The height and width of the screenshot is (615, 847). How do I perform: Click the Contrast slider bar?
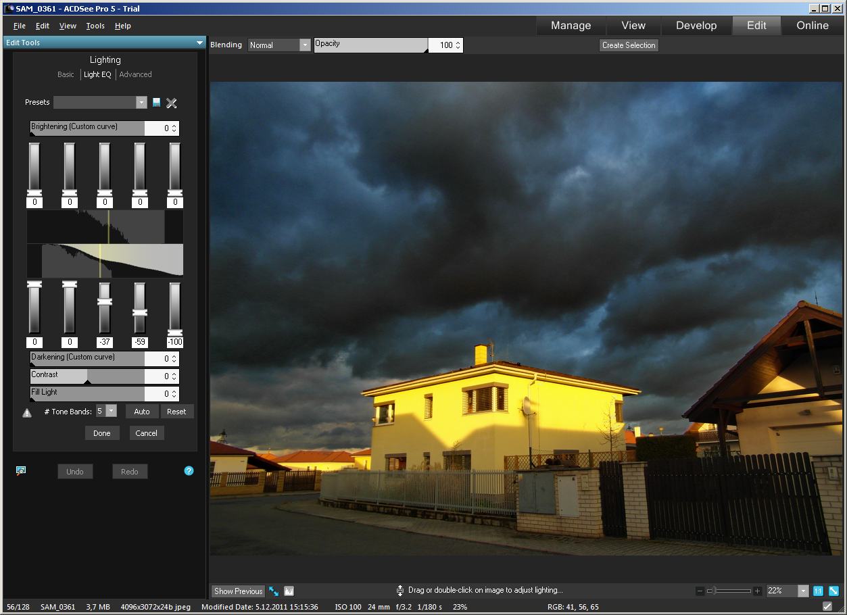(87, 376)
